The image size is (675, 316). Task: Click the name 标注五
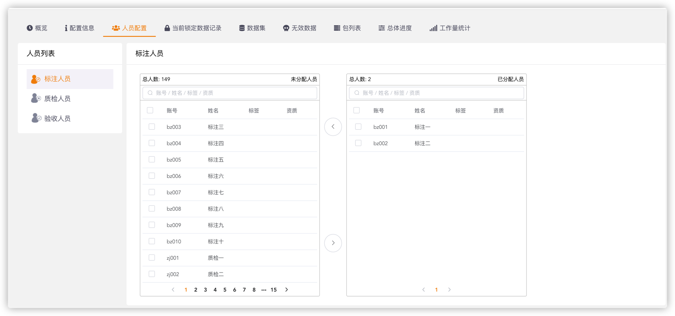click(x=216, y=160)
